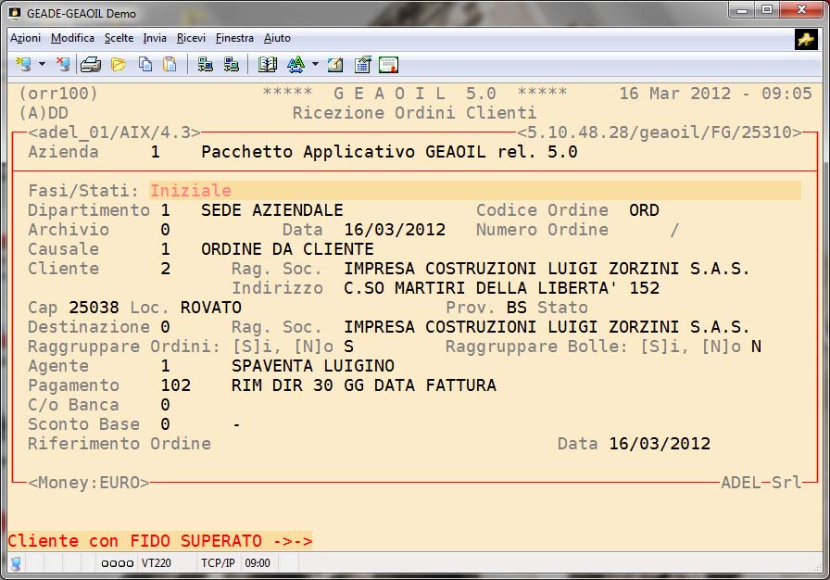The height and width of the screenshot is (580, 830).
Task: Click the open folder toolbar icon
Action: pyautogui.click(x=118, y=64)
